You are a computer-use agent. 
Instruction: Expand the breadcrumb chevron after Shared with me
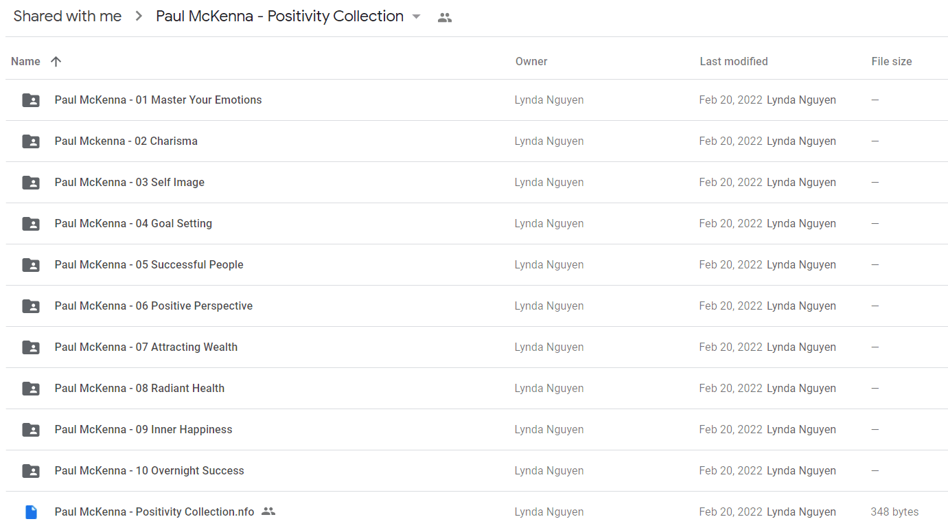click(x=139, y=16)
